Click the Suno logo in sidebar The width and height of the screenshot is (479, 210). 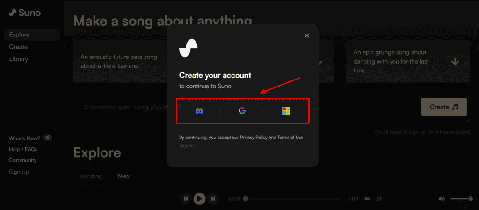pyautogui.click(x=24, y=13)
